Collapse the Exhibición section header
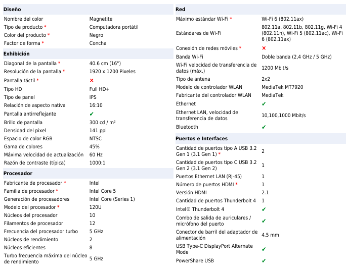The image size is (347, 274). 17,53
